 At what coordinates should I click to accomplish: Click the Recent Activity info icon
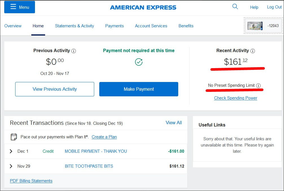[x=253, y=51]
